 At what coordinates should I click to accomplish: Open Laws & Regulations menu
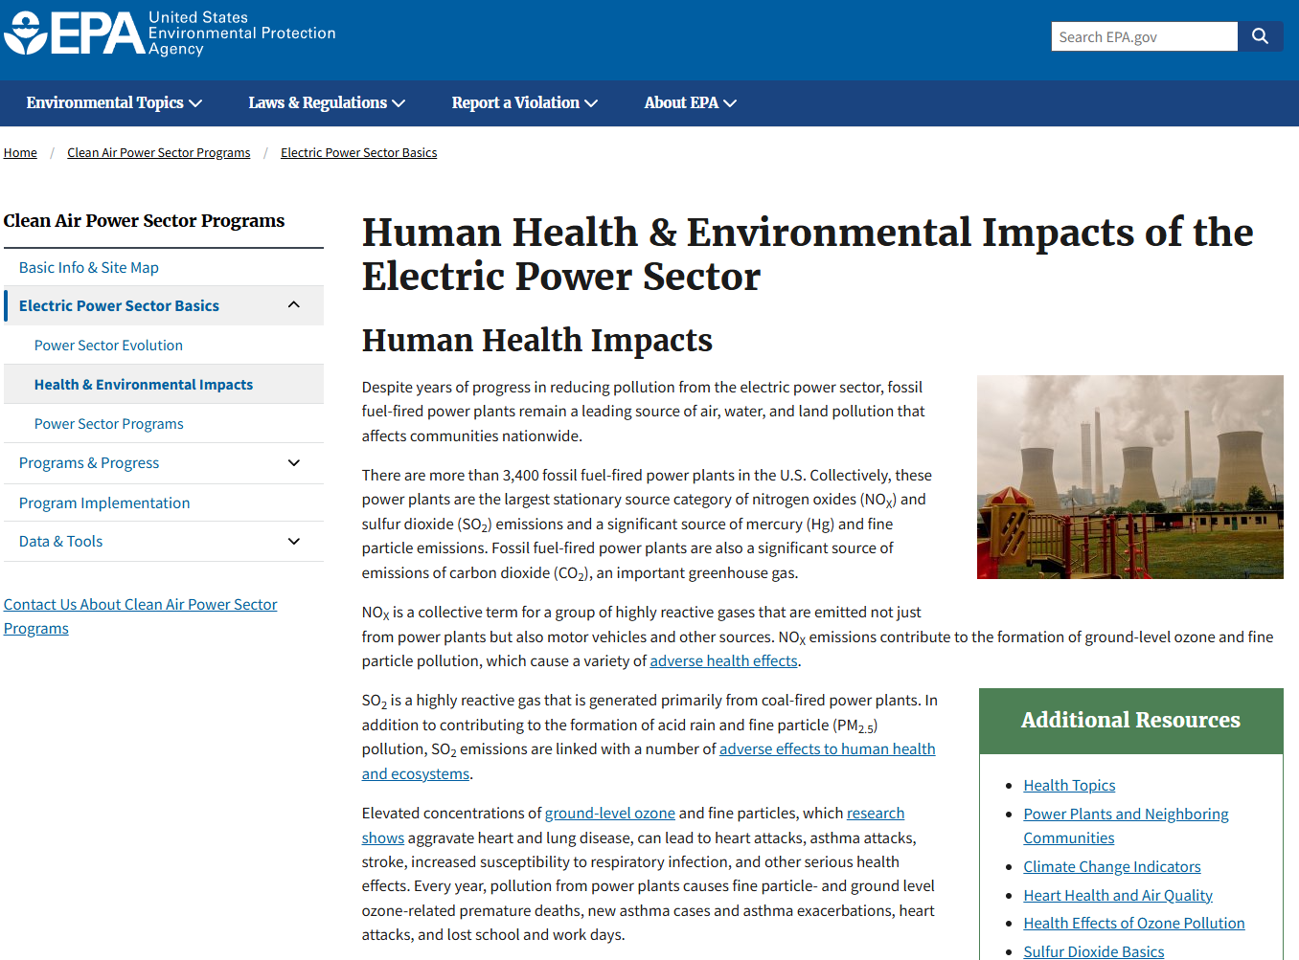[327, 102]
